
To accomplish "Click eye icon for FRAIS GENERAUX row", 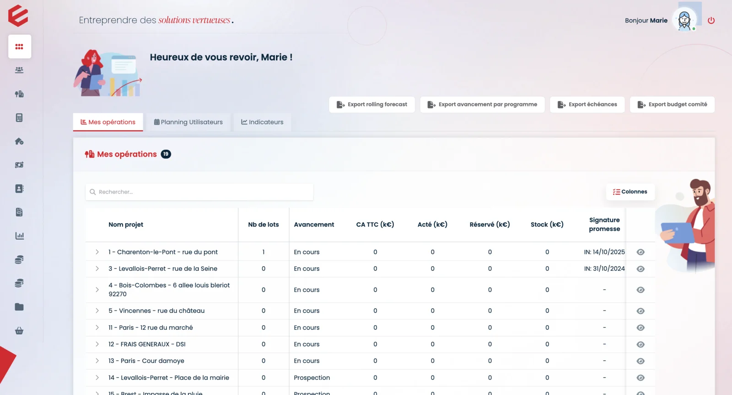I will click(640, 344).
